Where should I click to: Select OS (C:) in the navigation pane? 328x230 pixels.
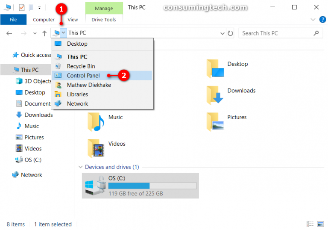pyautogui.click(x=29, y=160)
